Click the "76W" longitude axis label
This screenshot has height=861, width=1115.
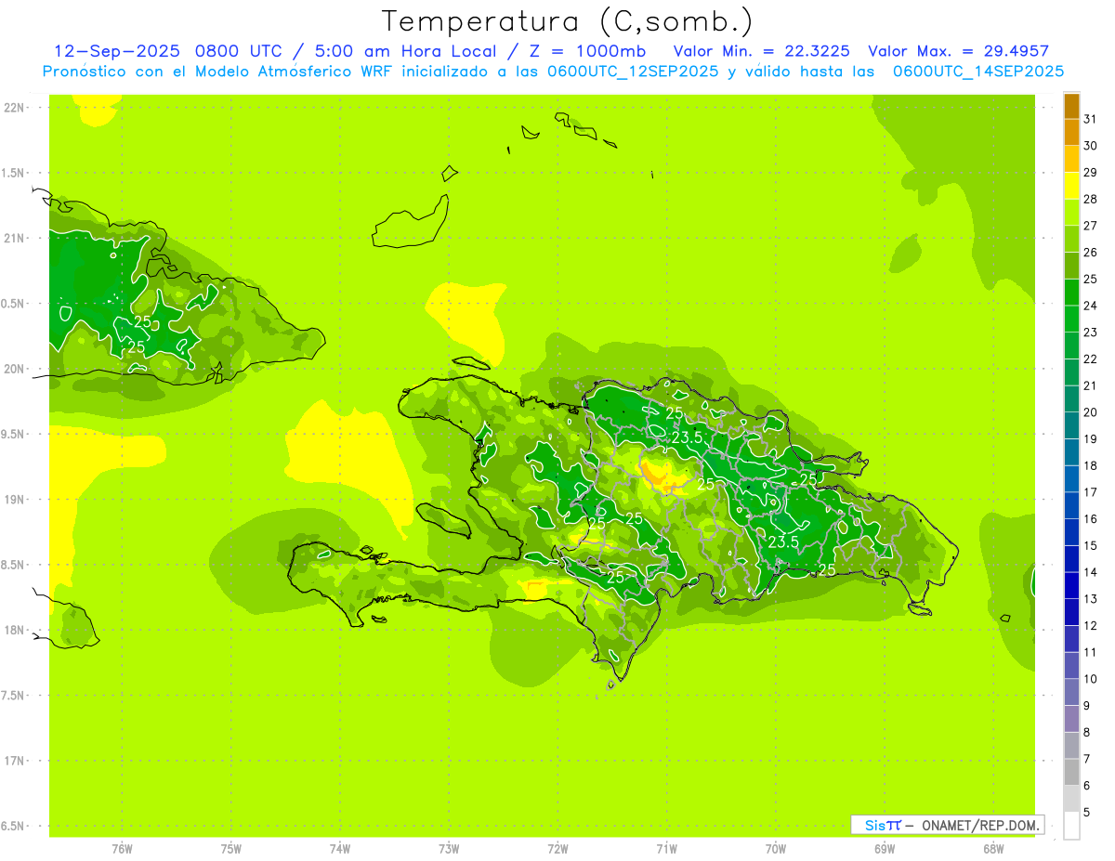click(122, 848)
